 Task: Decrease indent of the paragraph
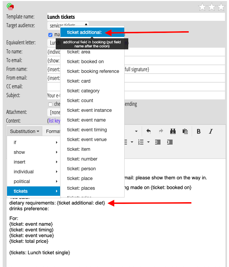click(x=158, y=142)
